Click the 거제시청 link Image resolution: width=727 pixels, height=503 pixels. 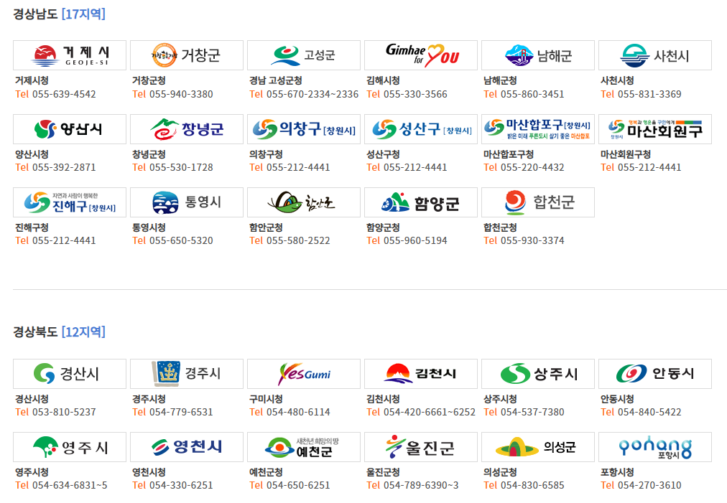[31, 80]
